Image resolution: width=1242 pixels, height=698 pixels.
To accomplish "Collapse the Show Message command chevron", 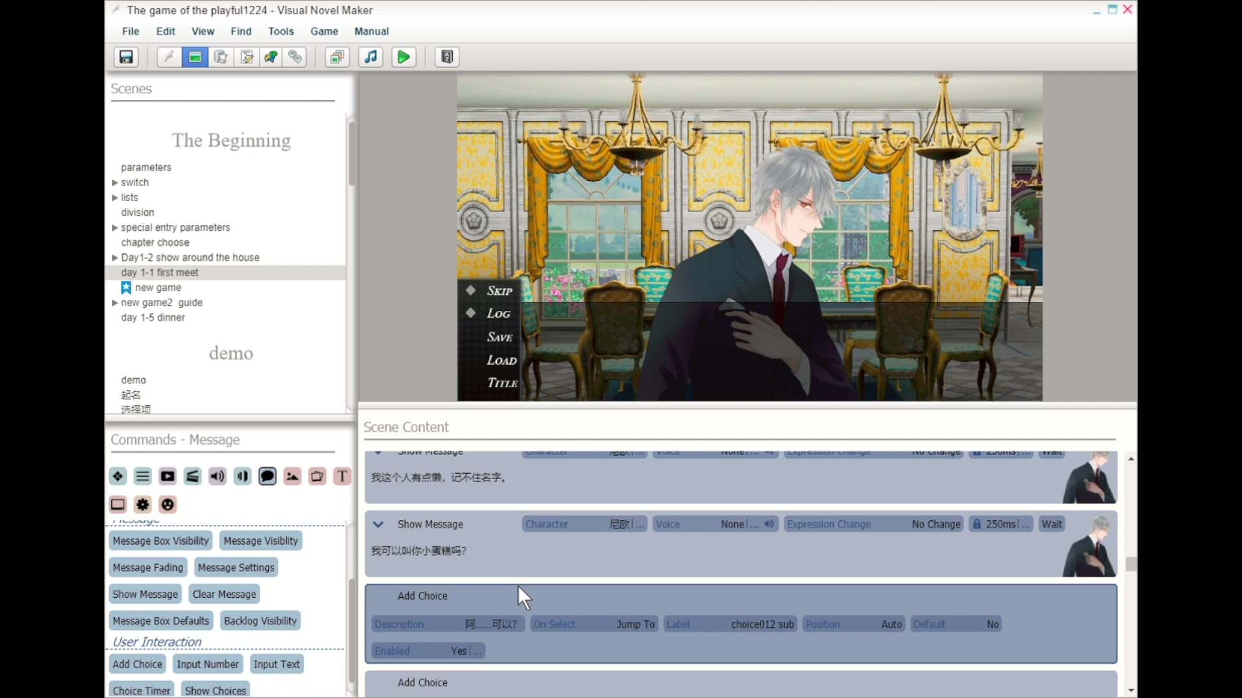I will [x=378, y=524].
